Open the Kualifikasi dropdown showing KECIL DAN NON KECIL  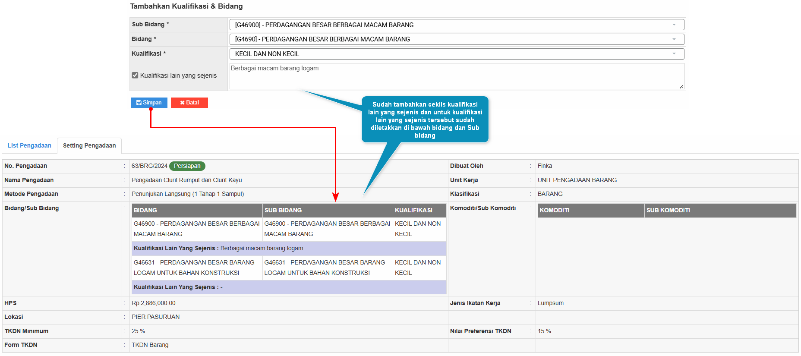456,54
